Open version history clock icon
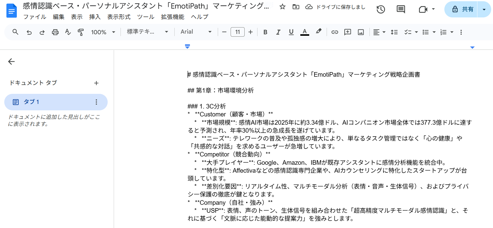493x228 pixels. pos(381,9)
